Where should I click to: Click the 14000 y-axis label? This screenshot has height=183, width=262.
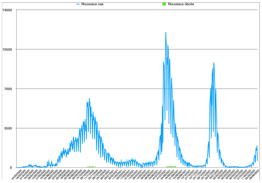[x=7, y=10]
